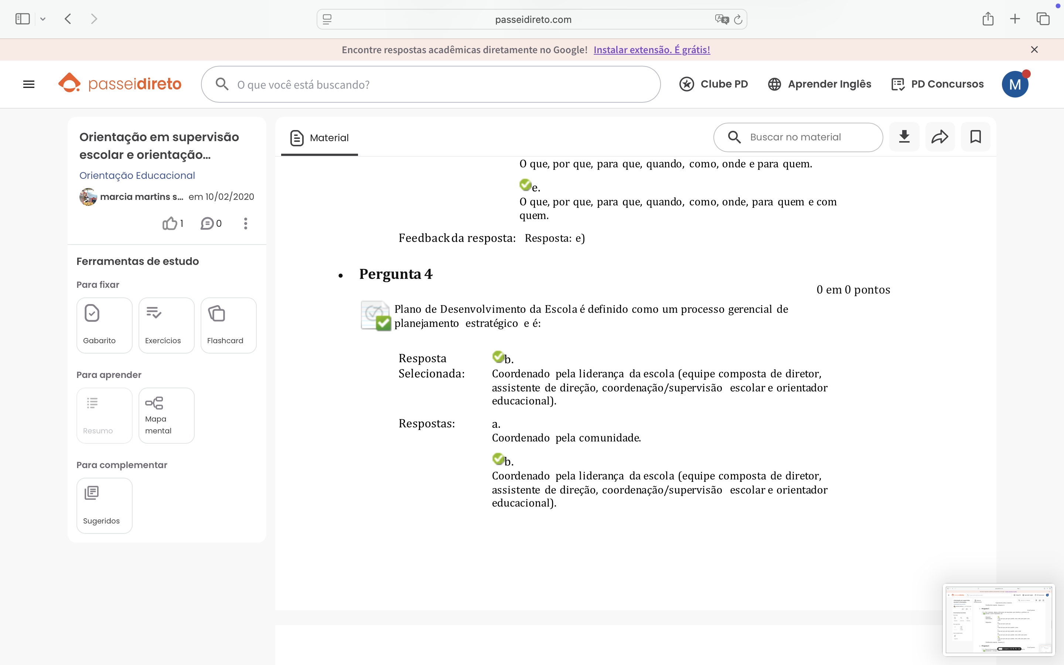Click the share arrow icon
Screen dimensions: 1064x665
tap(939, 137)
